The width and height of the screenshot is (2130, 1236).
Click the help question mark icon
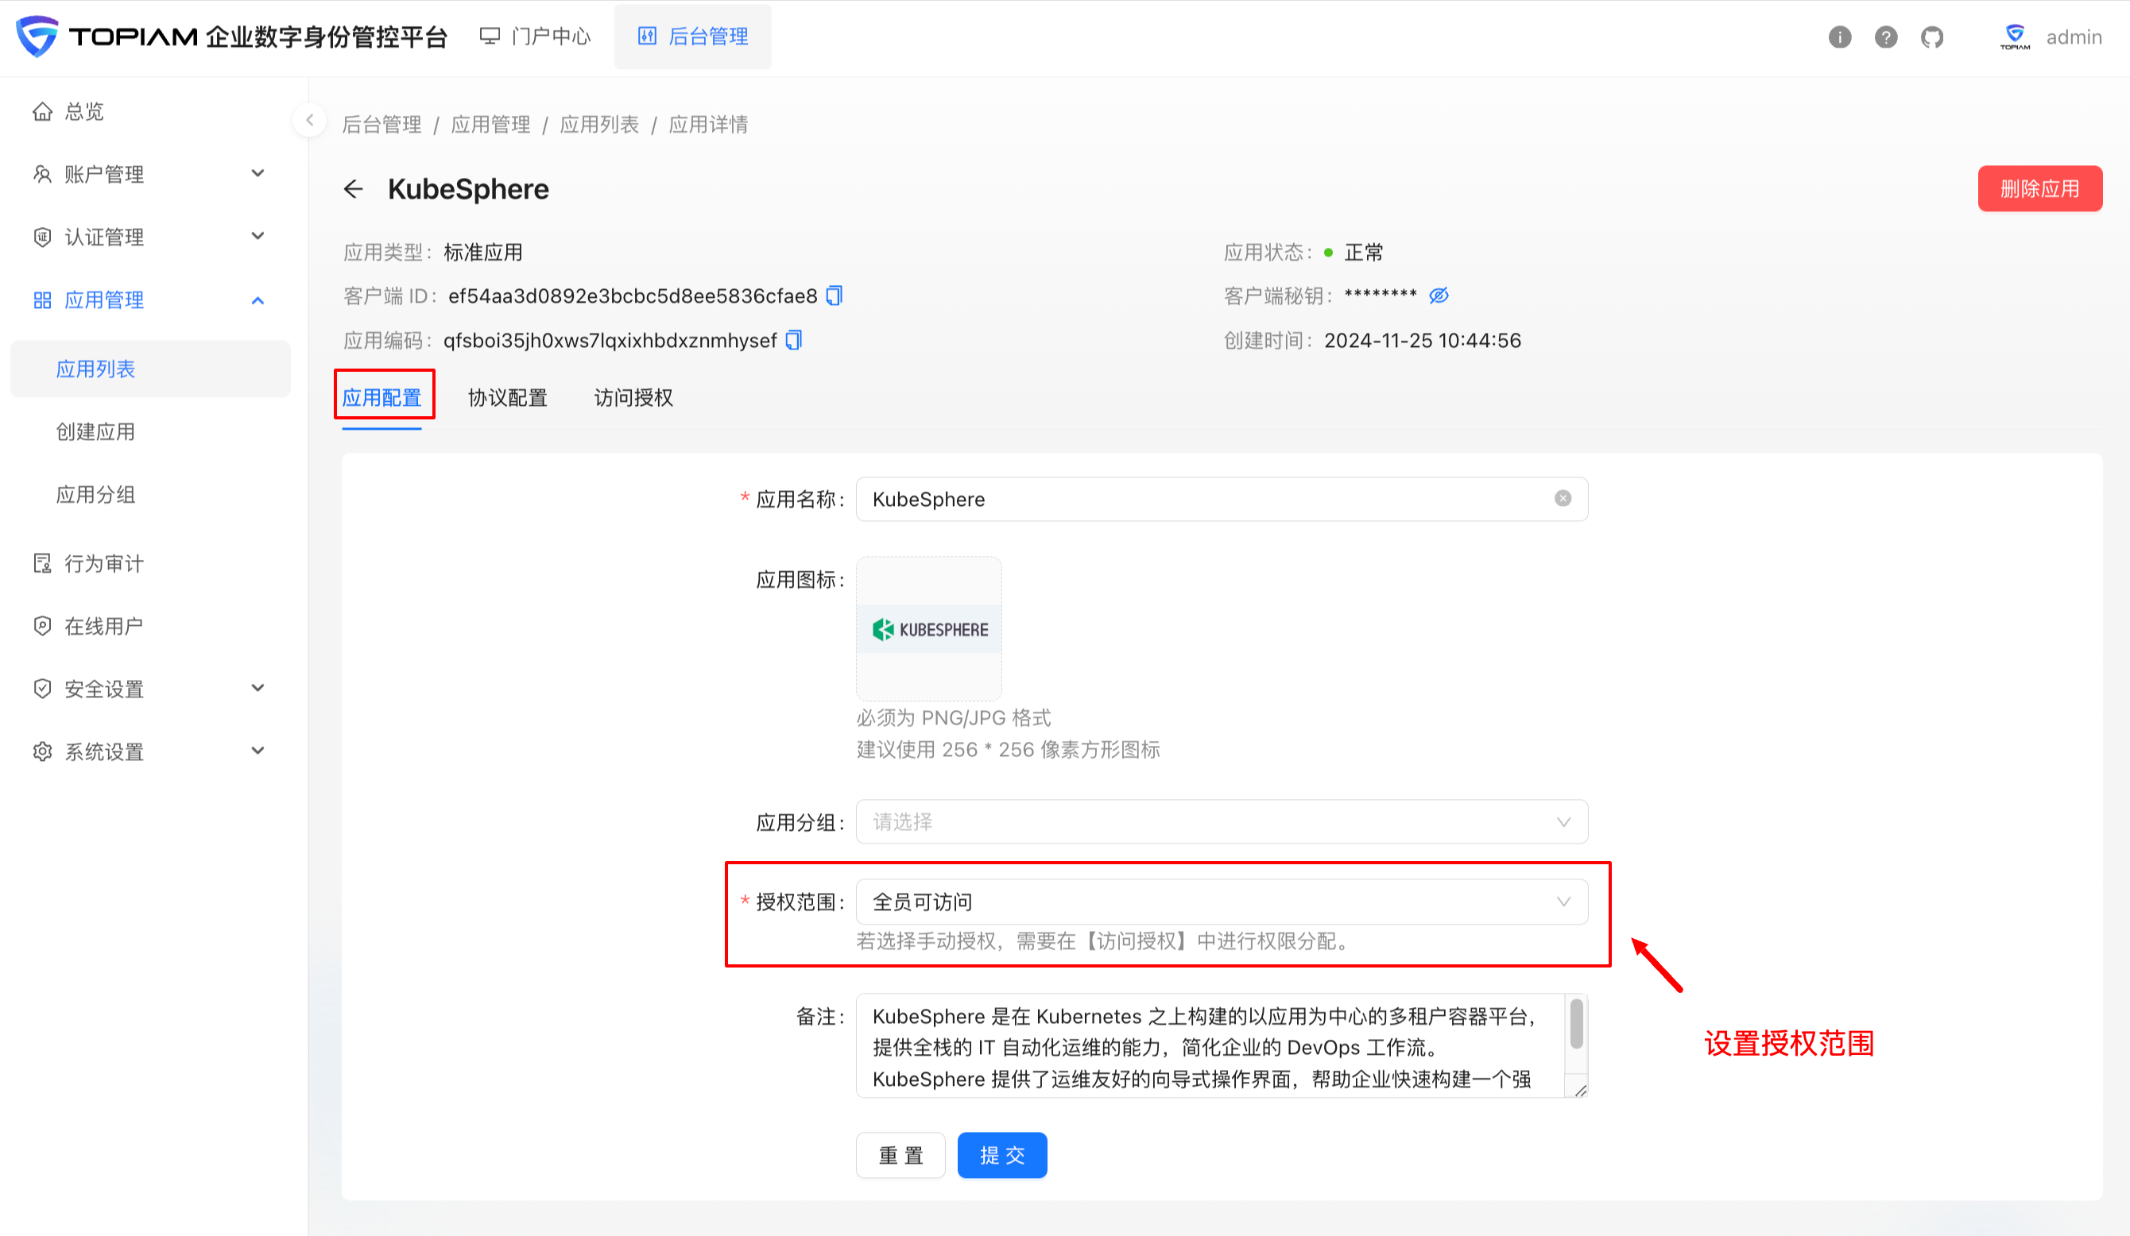click(x=1885, y=37)
